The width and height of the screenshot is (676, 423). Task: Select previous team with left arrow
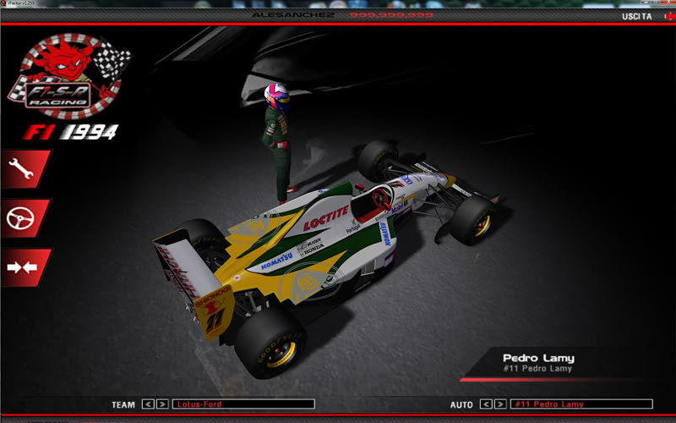point(148,404)
